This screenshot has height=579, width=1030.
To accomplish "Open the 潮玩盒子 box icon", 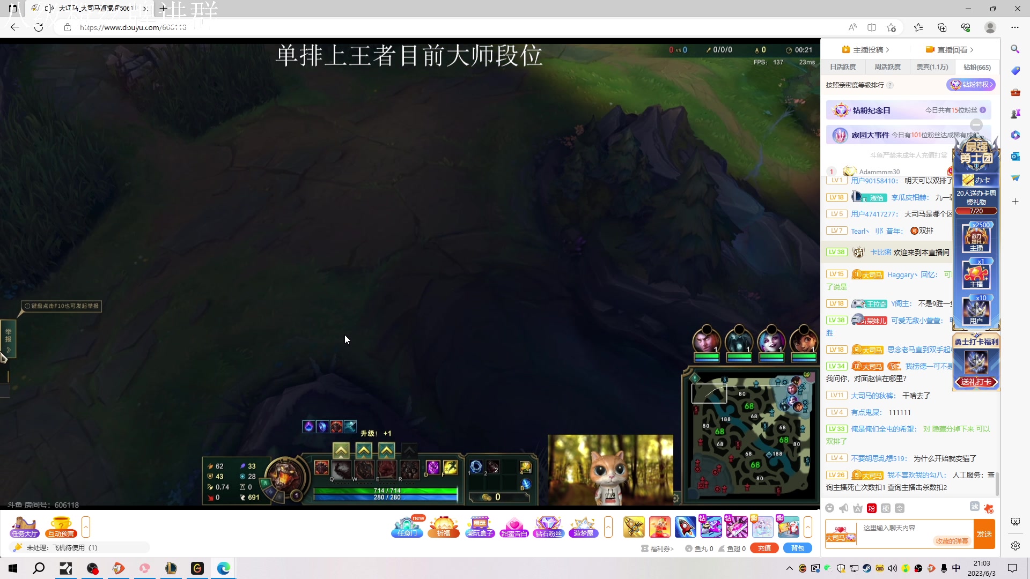I will [480, 527].
